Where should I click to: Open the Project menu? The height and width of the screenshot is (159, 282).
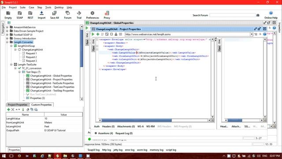[x=13, y=8]
